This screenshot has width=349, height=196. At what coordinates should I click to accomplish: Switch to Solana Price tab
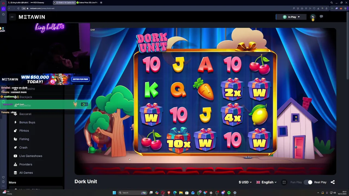click(x=87, y=2)
